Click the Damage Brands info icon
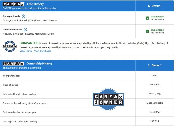 23,16
